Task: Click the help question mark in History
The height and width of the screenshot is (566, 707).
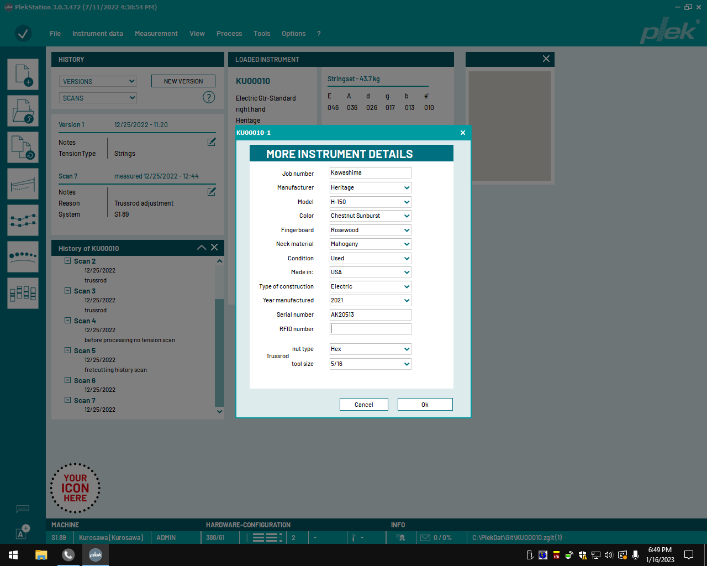Action: (209, 97)
